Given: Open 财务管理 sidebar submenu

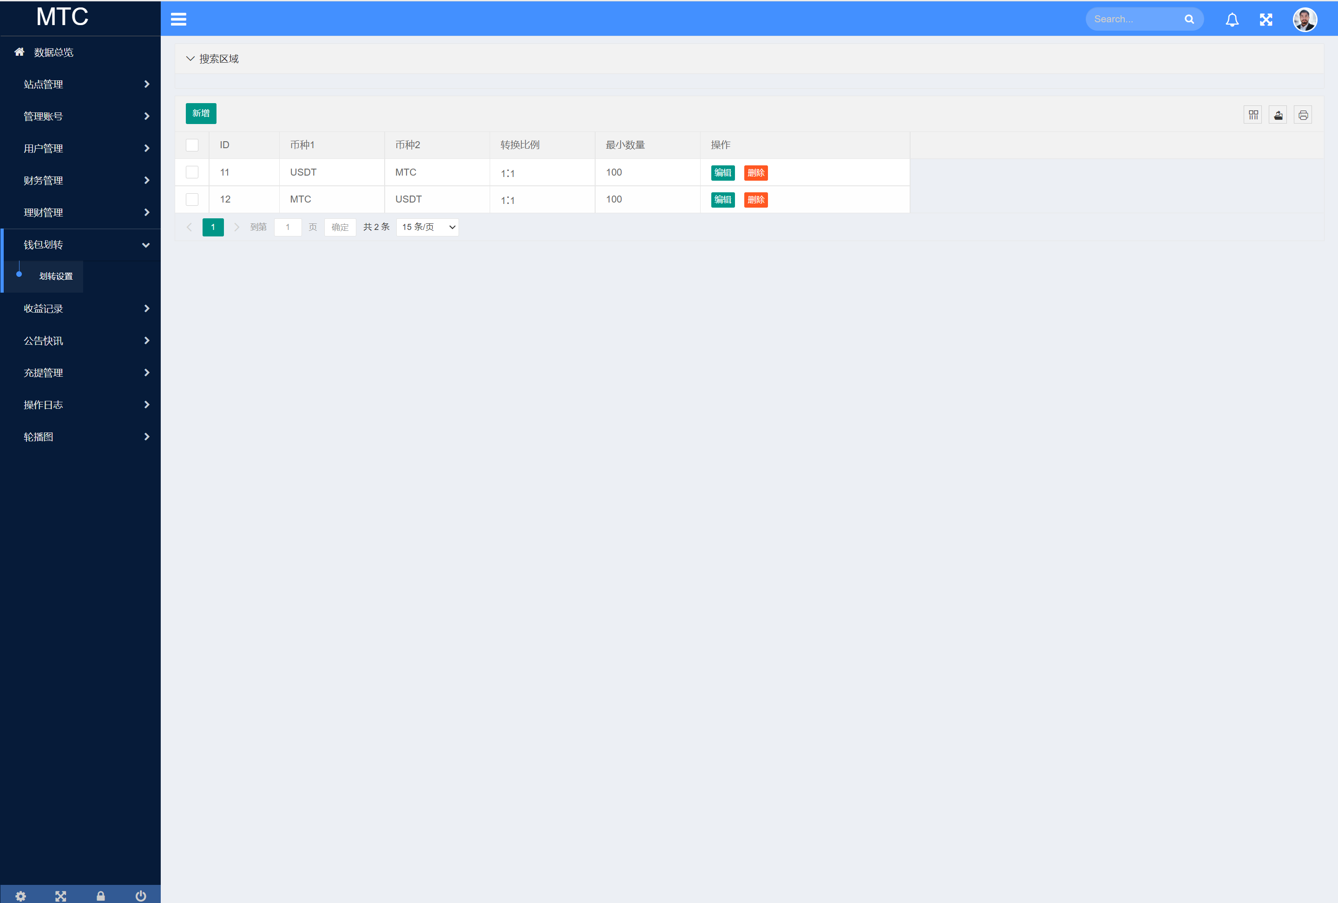Looking at the screenshot, I should (x=80, y=180).
